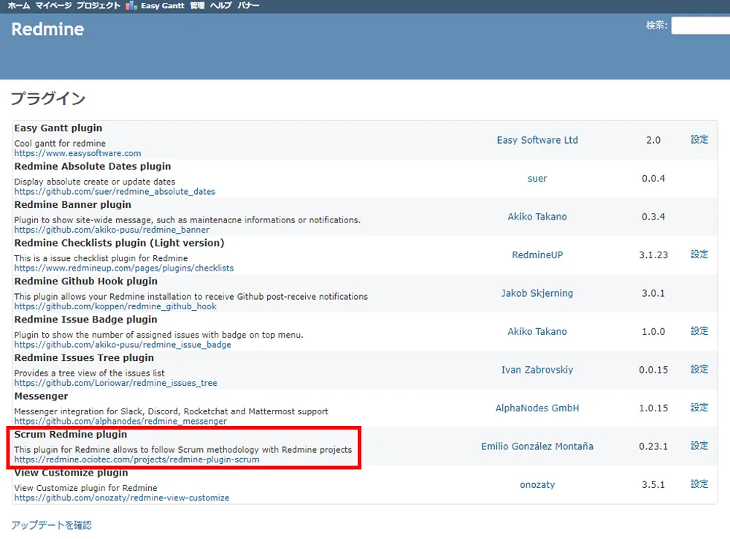Open the 管理 menu item
730x539 pixels.
(197, 6)
